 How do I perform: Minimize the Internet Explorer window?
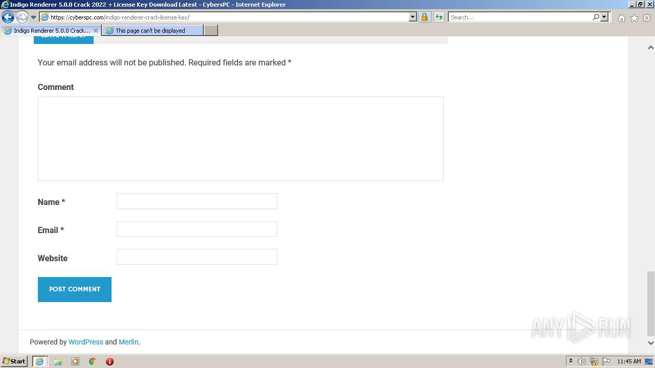632,4
